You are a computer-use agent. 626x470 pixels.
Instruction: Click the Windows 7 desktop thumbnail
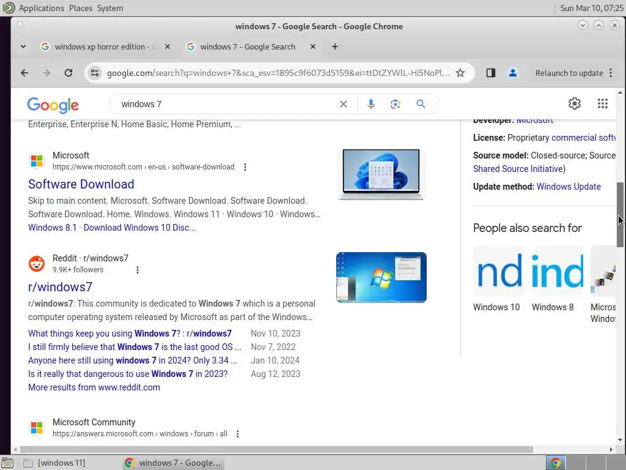(x=381, y=277)
